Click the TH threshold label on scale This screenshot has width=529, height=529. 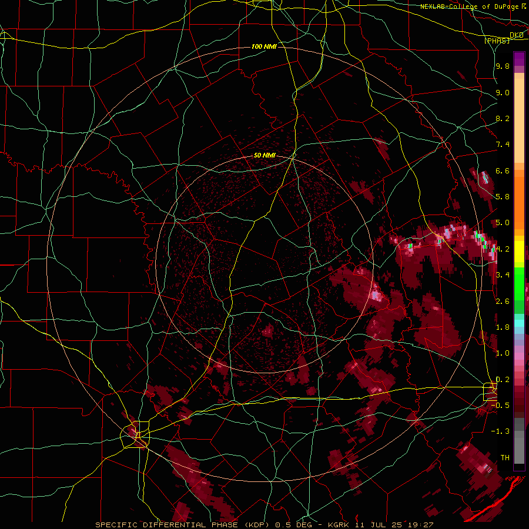click(x=505, y=457)
